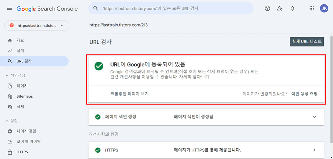Click the tistory property favicon
This screenshot has height=159, width=333.
(11, 26)
